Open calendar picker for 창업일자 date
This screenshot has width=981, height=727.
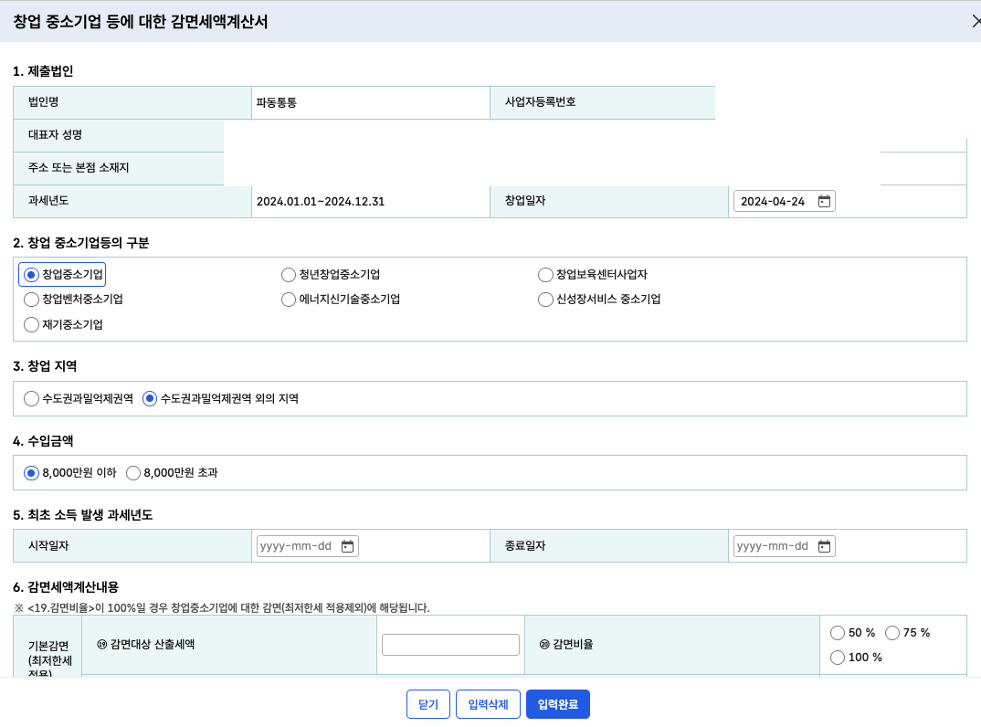coord(824,202)
